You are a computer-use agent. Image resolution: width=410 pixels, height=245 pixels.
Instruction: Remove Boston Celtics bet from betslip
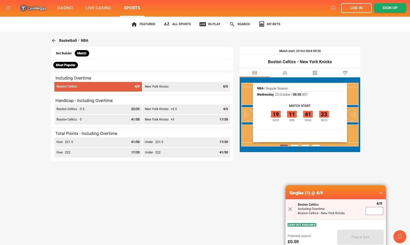[x=290, y=209]
